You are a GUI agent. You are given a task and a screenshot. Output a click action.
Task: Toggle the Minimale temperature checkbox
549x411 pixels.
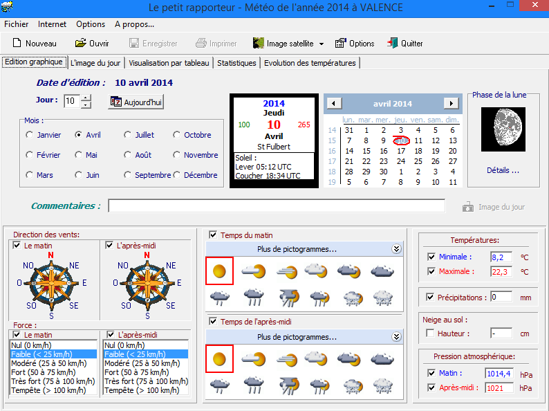(431, 257)
